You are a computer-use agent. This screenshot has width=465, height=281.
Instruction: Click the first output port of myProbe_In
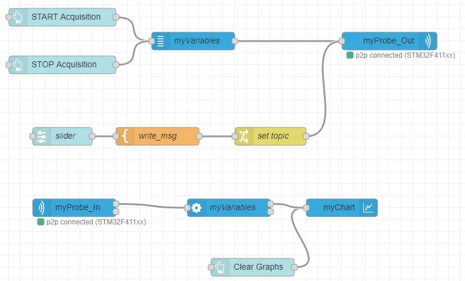116,204
